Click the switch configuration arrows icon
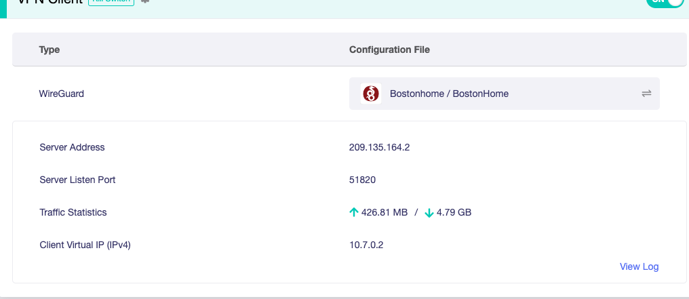Screen dimensions: 689x299 tap(646, 94)
